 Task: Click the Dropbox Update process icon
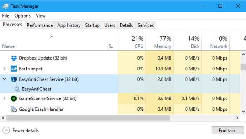(x=14, y=58)
